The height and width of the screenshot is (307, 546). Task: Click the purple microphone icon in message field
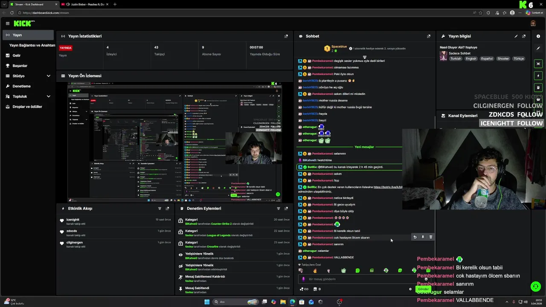[304, 279]
